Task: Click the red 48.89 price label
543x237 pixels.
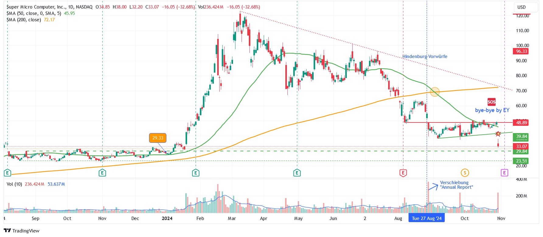Action: (521, 123)
